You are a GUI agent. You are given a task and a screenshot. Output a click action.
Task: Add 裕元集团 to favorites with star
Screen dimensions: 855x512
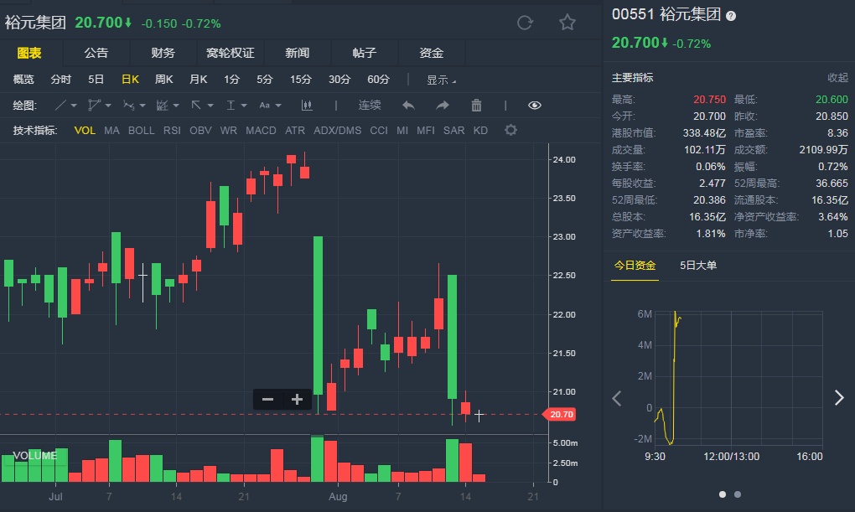pyautogui.click(x=567, y=23)
